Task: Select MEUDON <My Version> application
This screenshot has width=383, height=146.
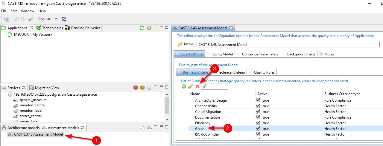Action: coord(33,35)
